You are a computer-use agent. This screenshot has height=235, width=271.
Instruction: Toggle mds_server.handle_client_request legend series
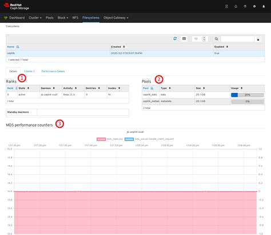(x=149, y=139)
